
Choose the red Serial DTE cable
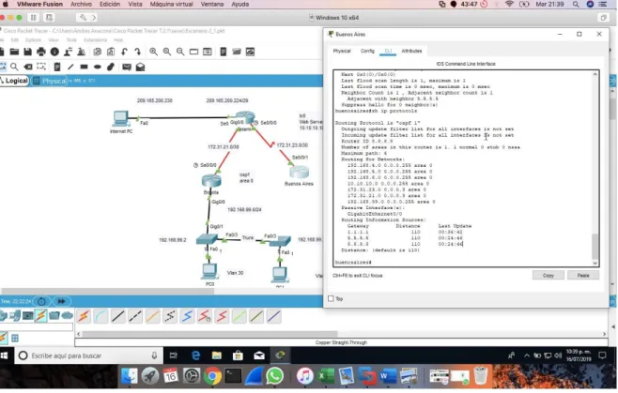pos(222,316)
